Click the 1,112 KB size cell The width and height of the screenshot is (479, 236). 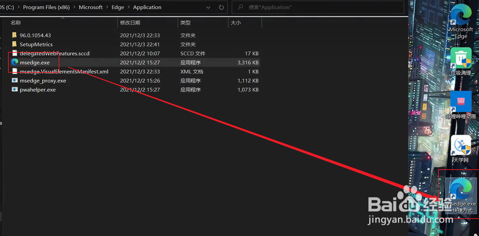click(248, 80)
